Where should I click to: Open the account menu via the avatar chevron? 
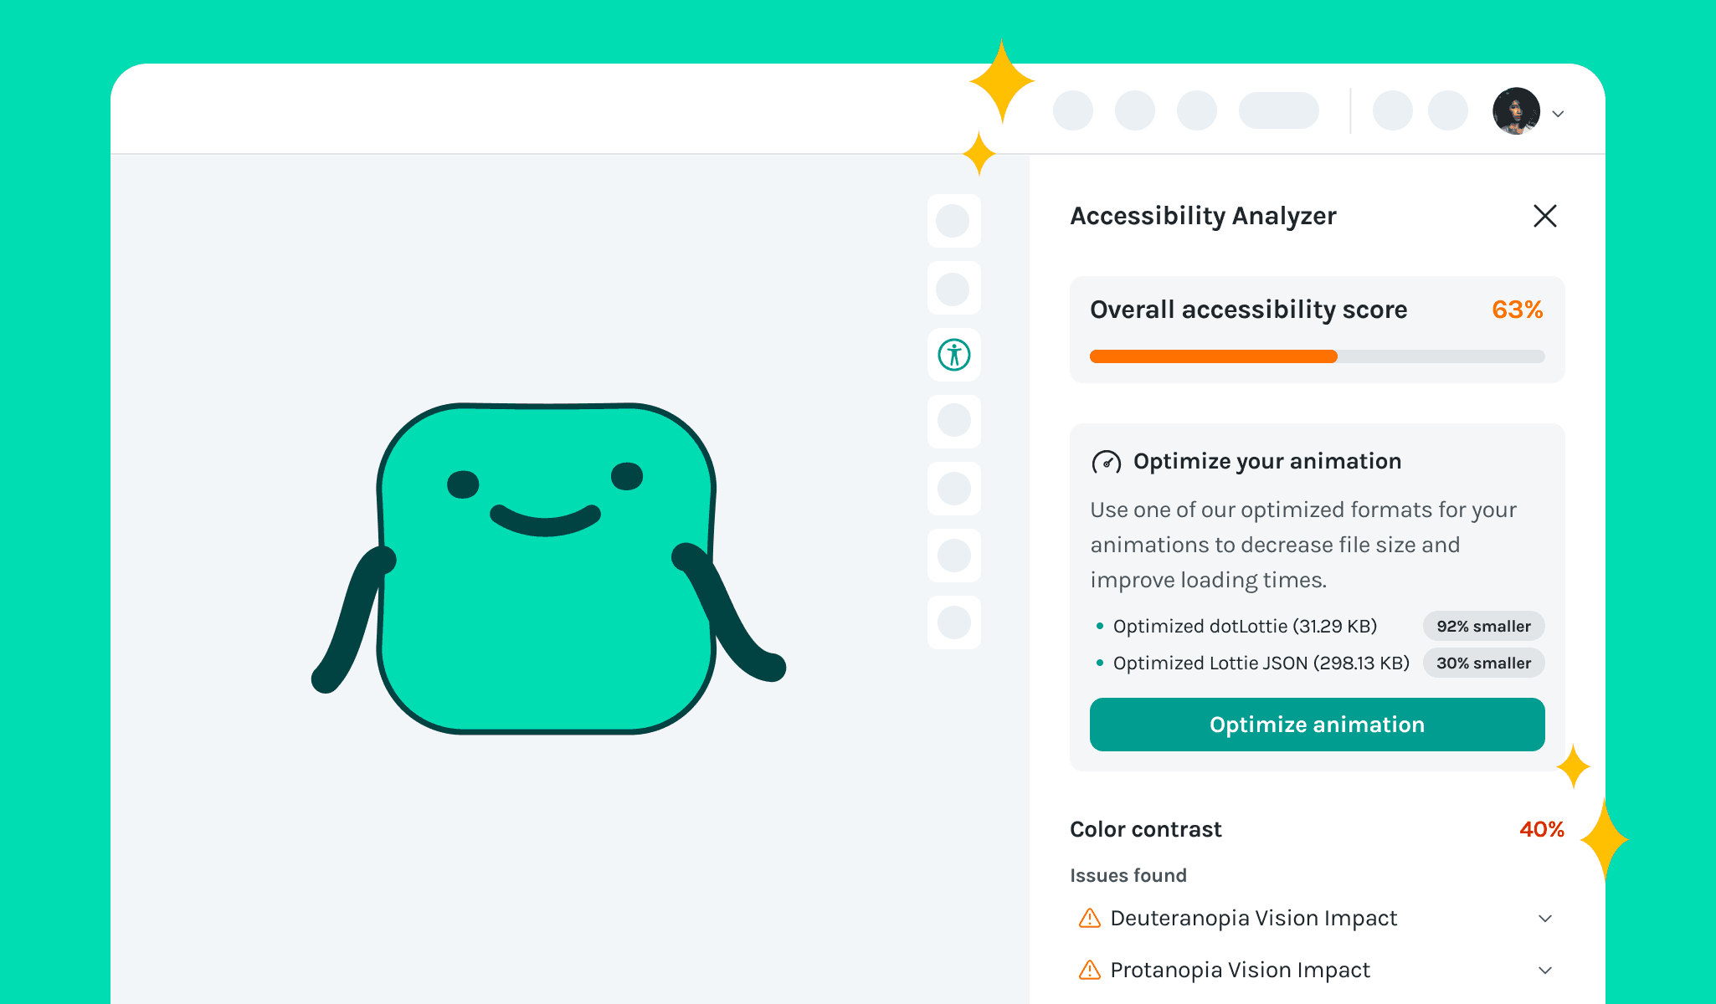coord(1559,113)
